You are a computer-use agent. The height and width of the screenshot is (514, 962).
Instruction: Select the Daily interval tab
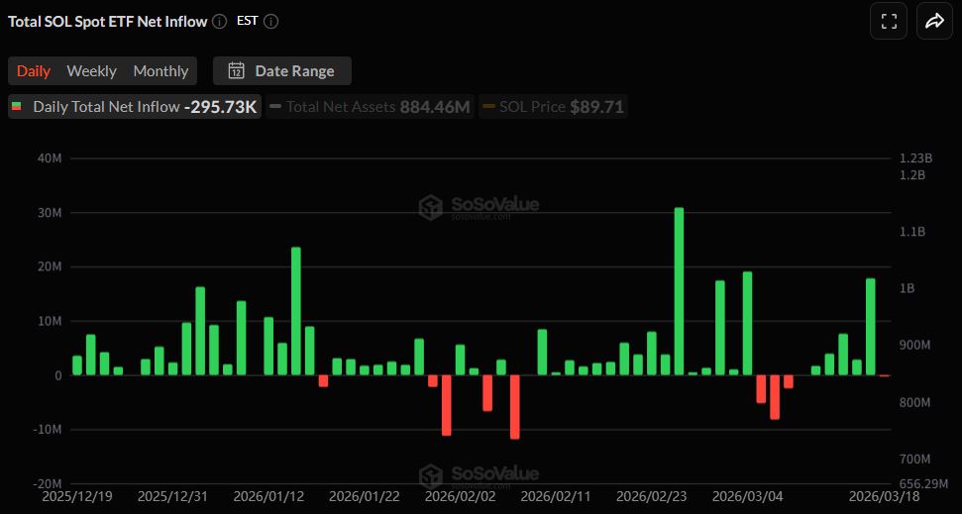coord(34,71)
